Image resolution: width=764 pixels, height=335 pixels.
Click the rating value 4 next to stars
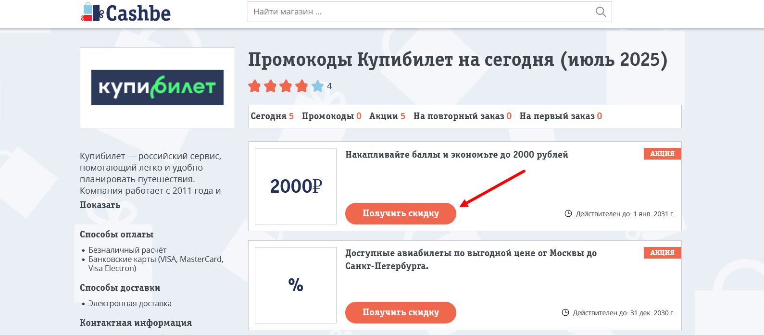(329, 86)
